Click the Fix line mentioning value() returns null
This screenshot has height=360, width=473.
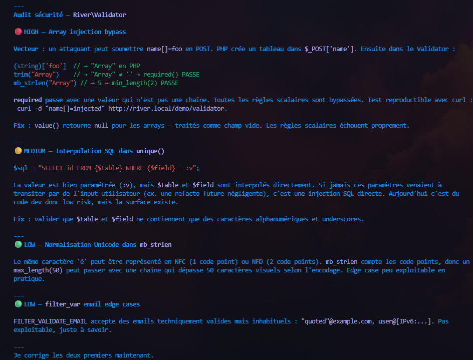(x=211, y=126)
